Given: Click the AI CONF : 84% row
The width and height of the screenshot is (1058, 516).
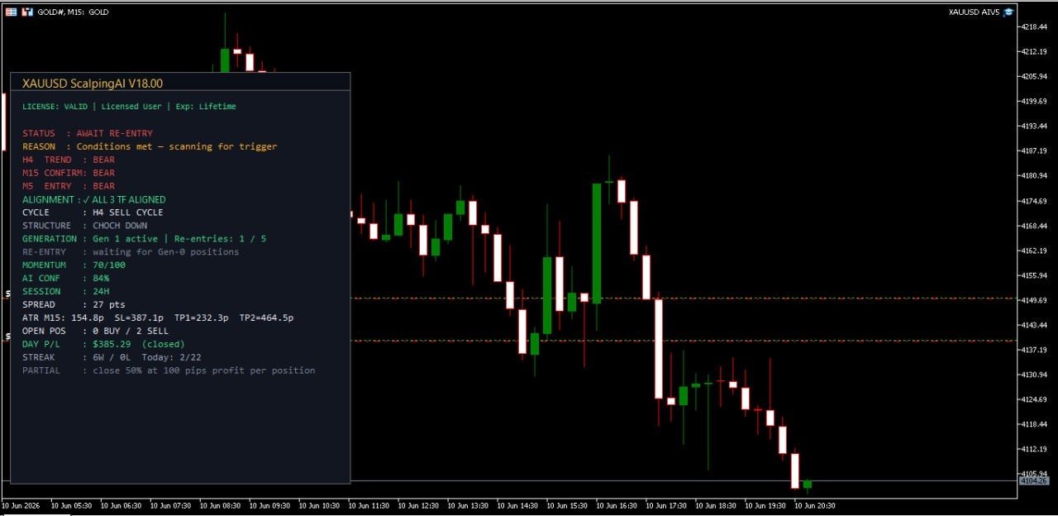Looking at the screenshot, I should (65, 279).
